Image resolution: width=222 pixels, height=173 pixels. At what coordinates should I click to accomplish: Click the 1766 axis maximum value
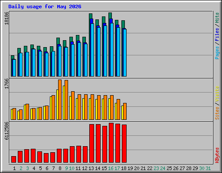coord(7,83)
